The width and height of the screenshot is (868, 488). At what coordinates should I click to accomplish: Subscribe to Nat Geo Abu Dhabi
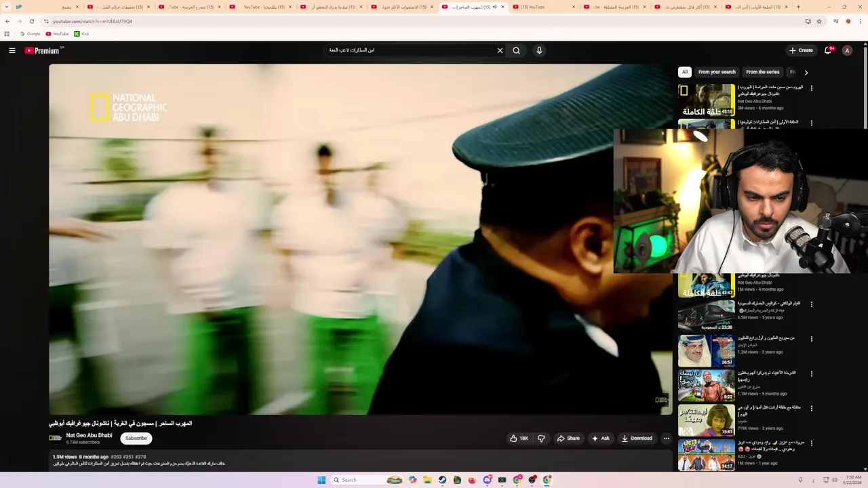coord(136,439)
